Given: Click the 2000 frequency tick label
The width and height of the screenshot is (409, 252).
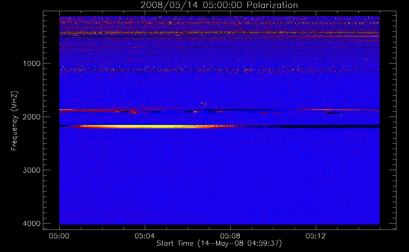Looking at the screenshot, I should coord(32,117).
